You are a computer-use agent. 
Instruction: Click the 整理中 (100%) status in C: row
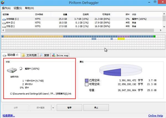click(139, 19)
